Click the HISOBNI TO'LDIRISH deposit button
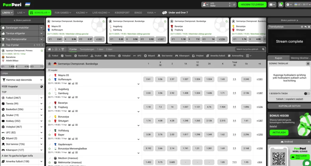 pyautogui.click(x=252, y=5)
